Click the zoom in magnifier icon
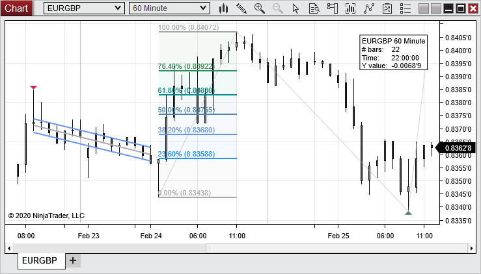Image resolution: width=481 pixels, height=274 pixels. tap(260, 8)
